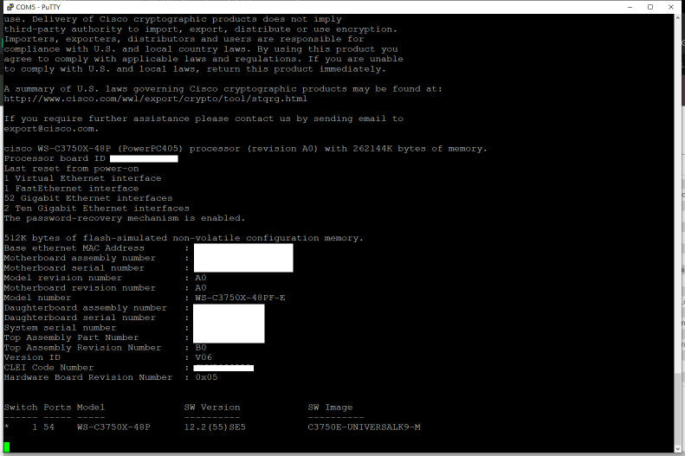The width and height of the screenshot is (685, 456).
Task: Click the COM5 - PuTTY title text
Action: (x=38, y=7)
